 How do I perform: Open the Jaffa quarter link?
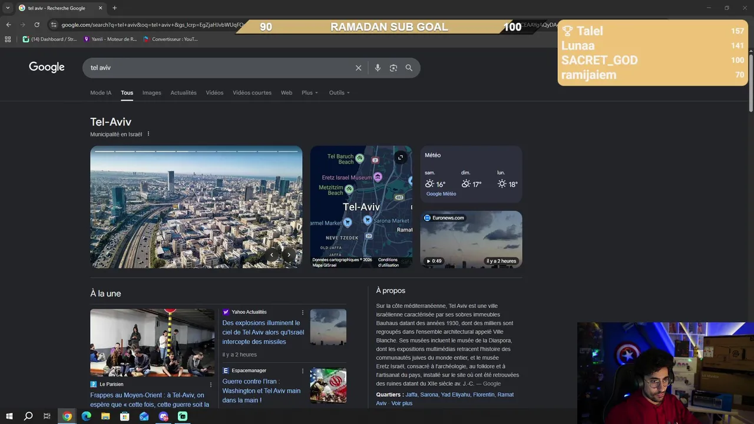[411, 395]
